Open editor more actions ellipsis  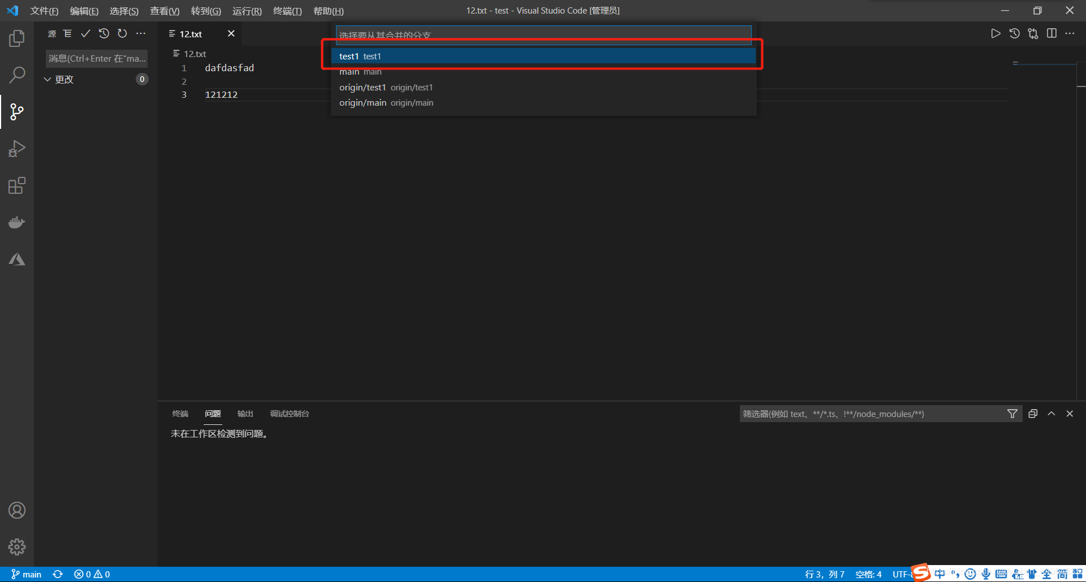1070,34
